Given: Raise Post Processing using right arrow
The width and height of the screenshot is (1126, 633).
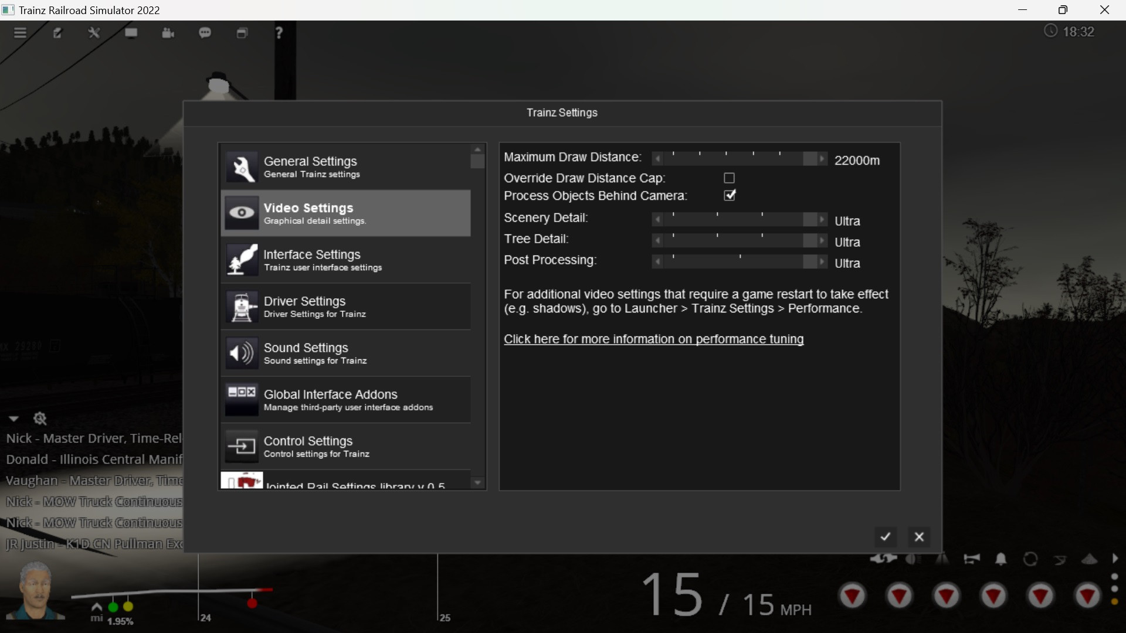Looking at the screenshot, I should point(822,261).
